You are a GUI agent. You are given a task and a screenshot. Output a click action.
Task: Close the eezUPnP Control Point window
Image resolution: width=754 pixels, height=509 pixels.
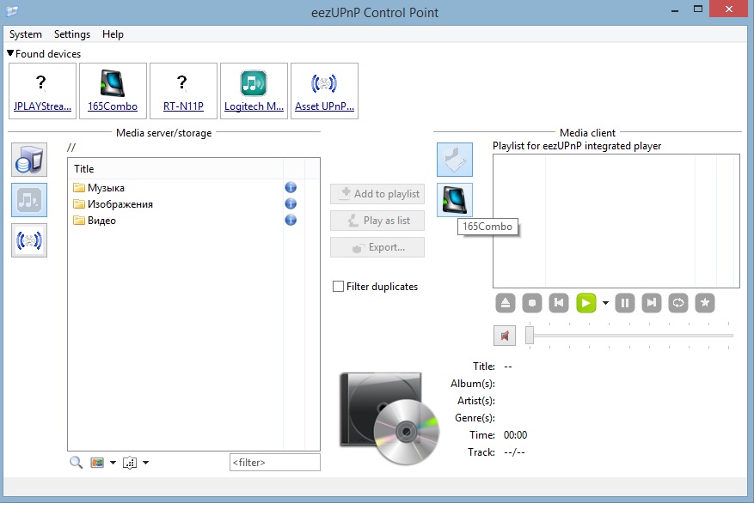(729, 9)
